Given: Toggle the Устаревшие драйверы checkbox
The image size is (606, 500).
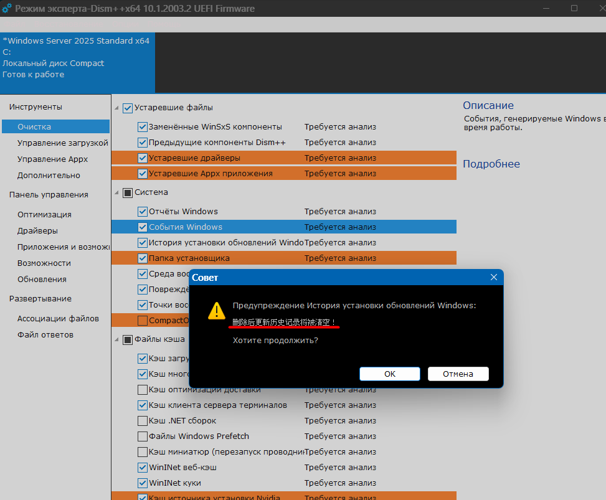Looking at the screenshot, I should coord(143,158).
